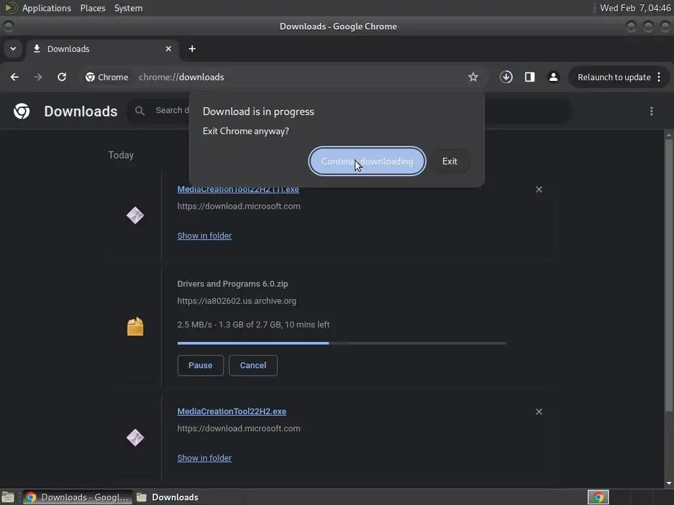Click the Chrome logo beside the Downloads heading

(x=22, y=111)
